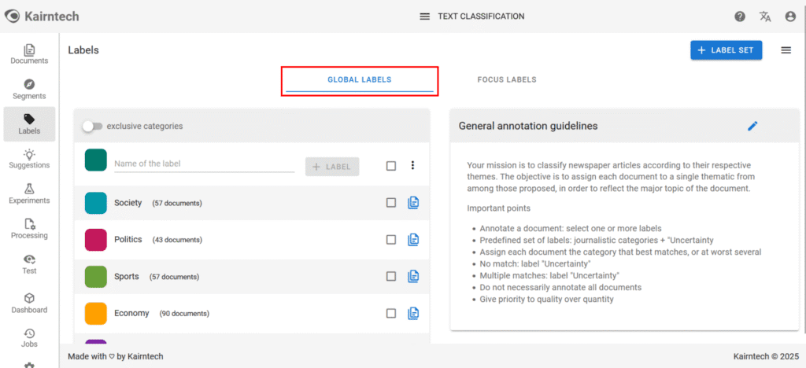
Task: Open the hamburger menu beside Label Set
Action: pos(786,50)
